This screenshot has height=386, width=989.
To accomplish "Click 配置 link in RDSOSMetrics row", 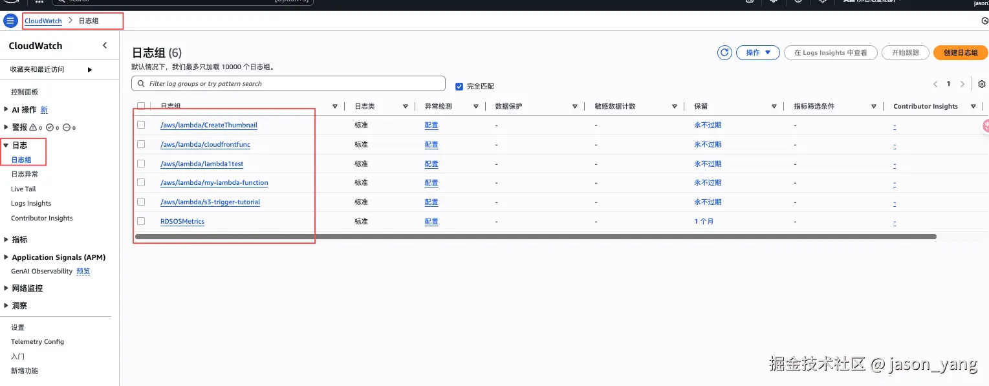I will (x=431, y=221).
